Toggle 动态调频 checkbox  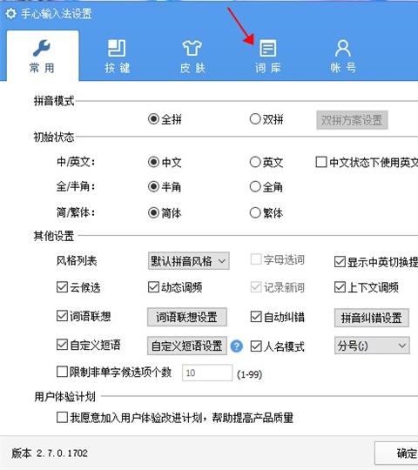(x=153, y=287)
